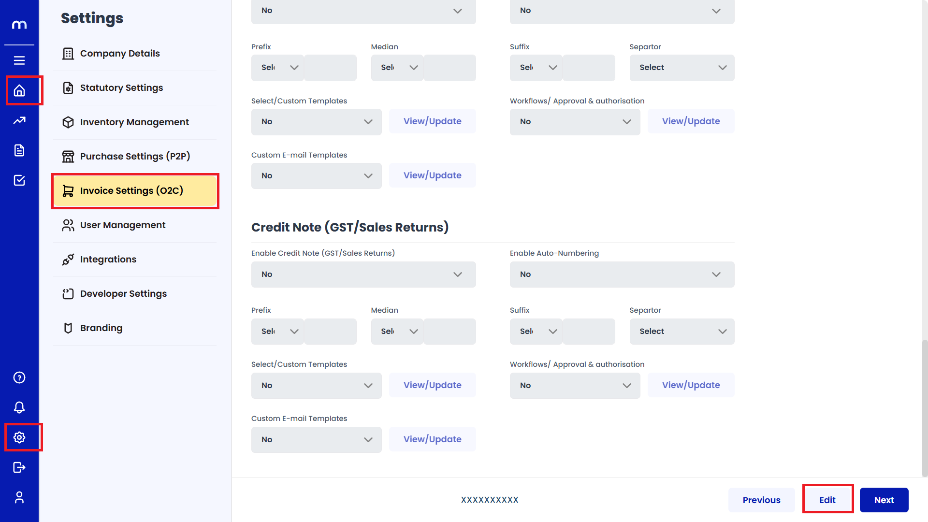The image size is (928, 522).
Task: Expand Credit Note Custom E-mail Templates dropdown
Action: coord(316,440)
